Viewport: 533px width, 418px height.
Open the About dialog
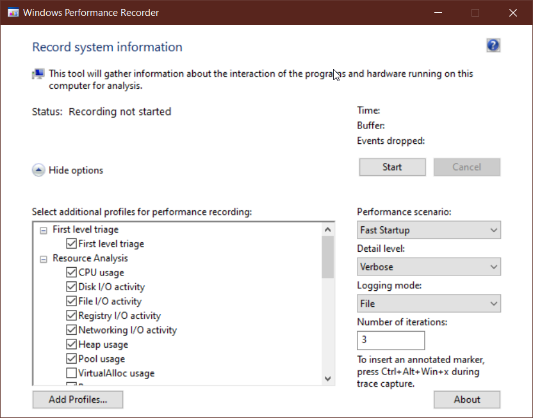pos(467,399)
